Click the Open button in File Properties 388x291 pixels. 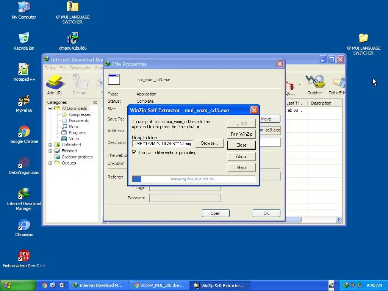pos(216,213)
